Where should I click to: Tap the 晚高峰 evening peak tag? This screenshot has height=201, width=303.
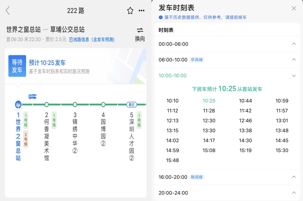[x=197, y=177]
